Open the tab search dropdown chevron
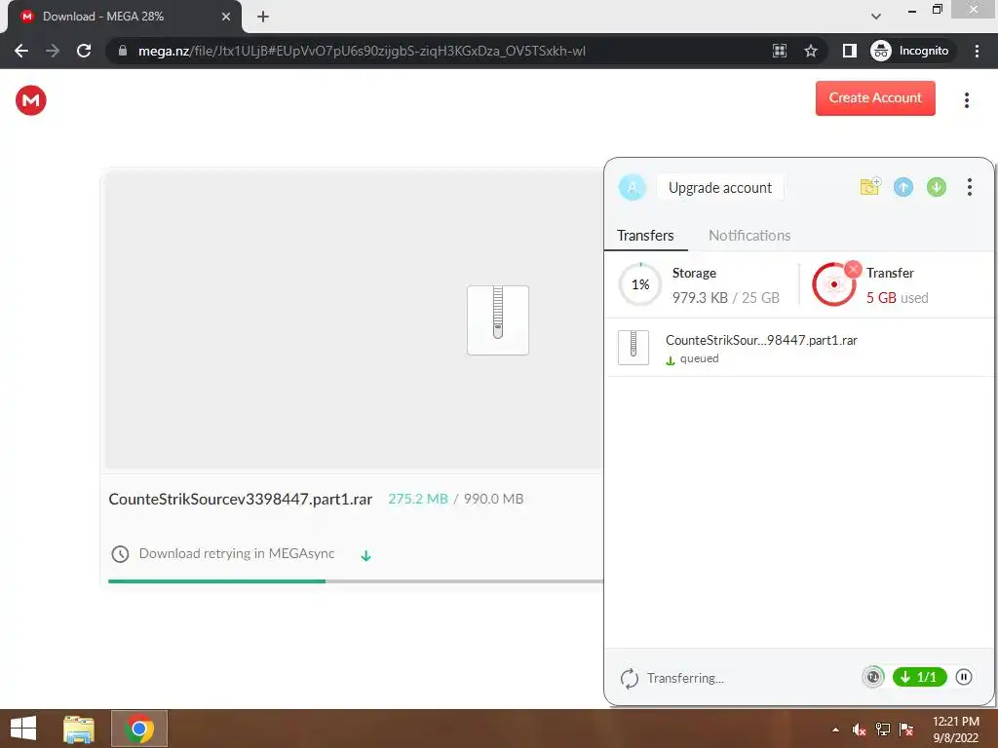This screenshot has height=748, width=998. point(876,16)
